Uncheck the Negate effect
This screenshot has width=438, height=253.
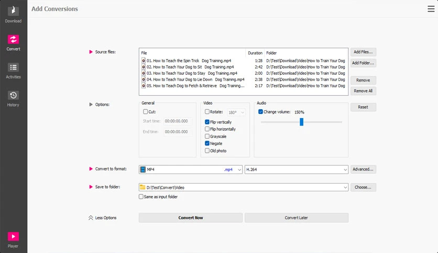coord(207,143)
